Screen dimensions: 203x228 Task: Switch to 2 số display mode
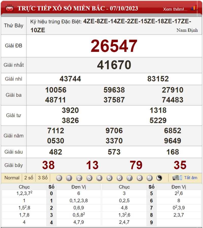click(x=29, y=178)
